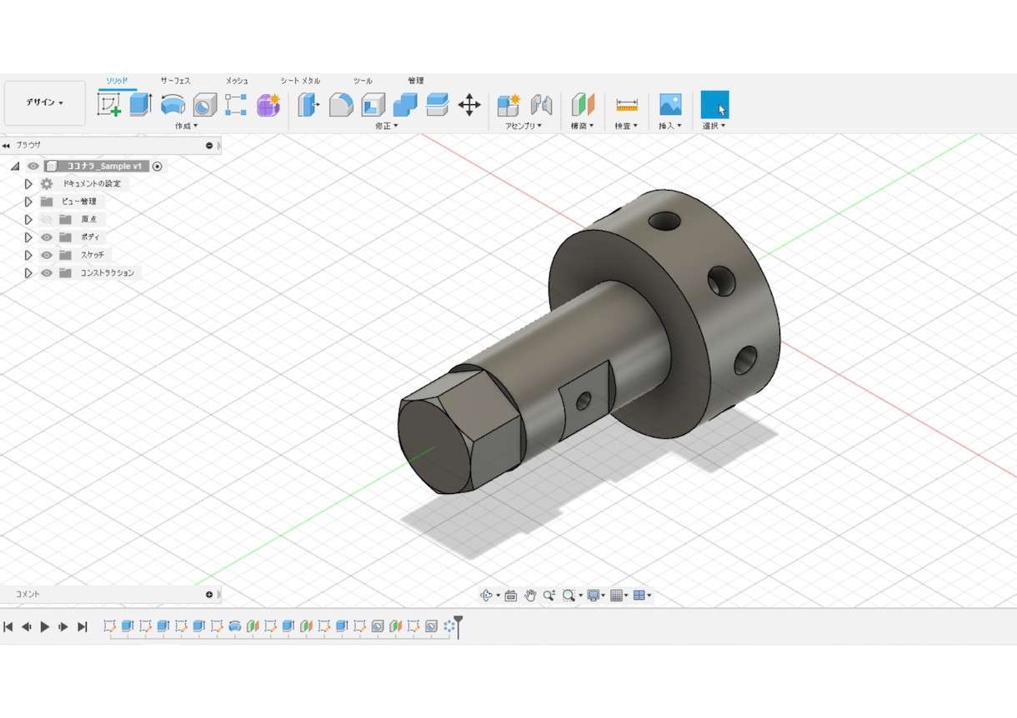Hide the コンストラクション folder with eye icon
This screenshot has width=1017, height=718.
47,273
